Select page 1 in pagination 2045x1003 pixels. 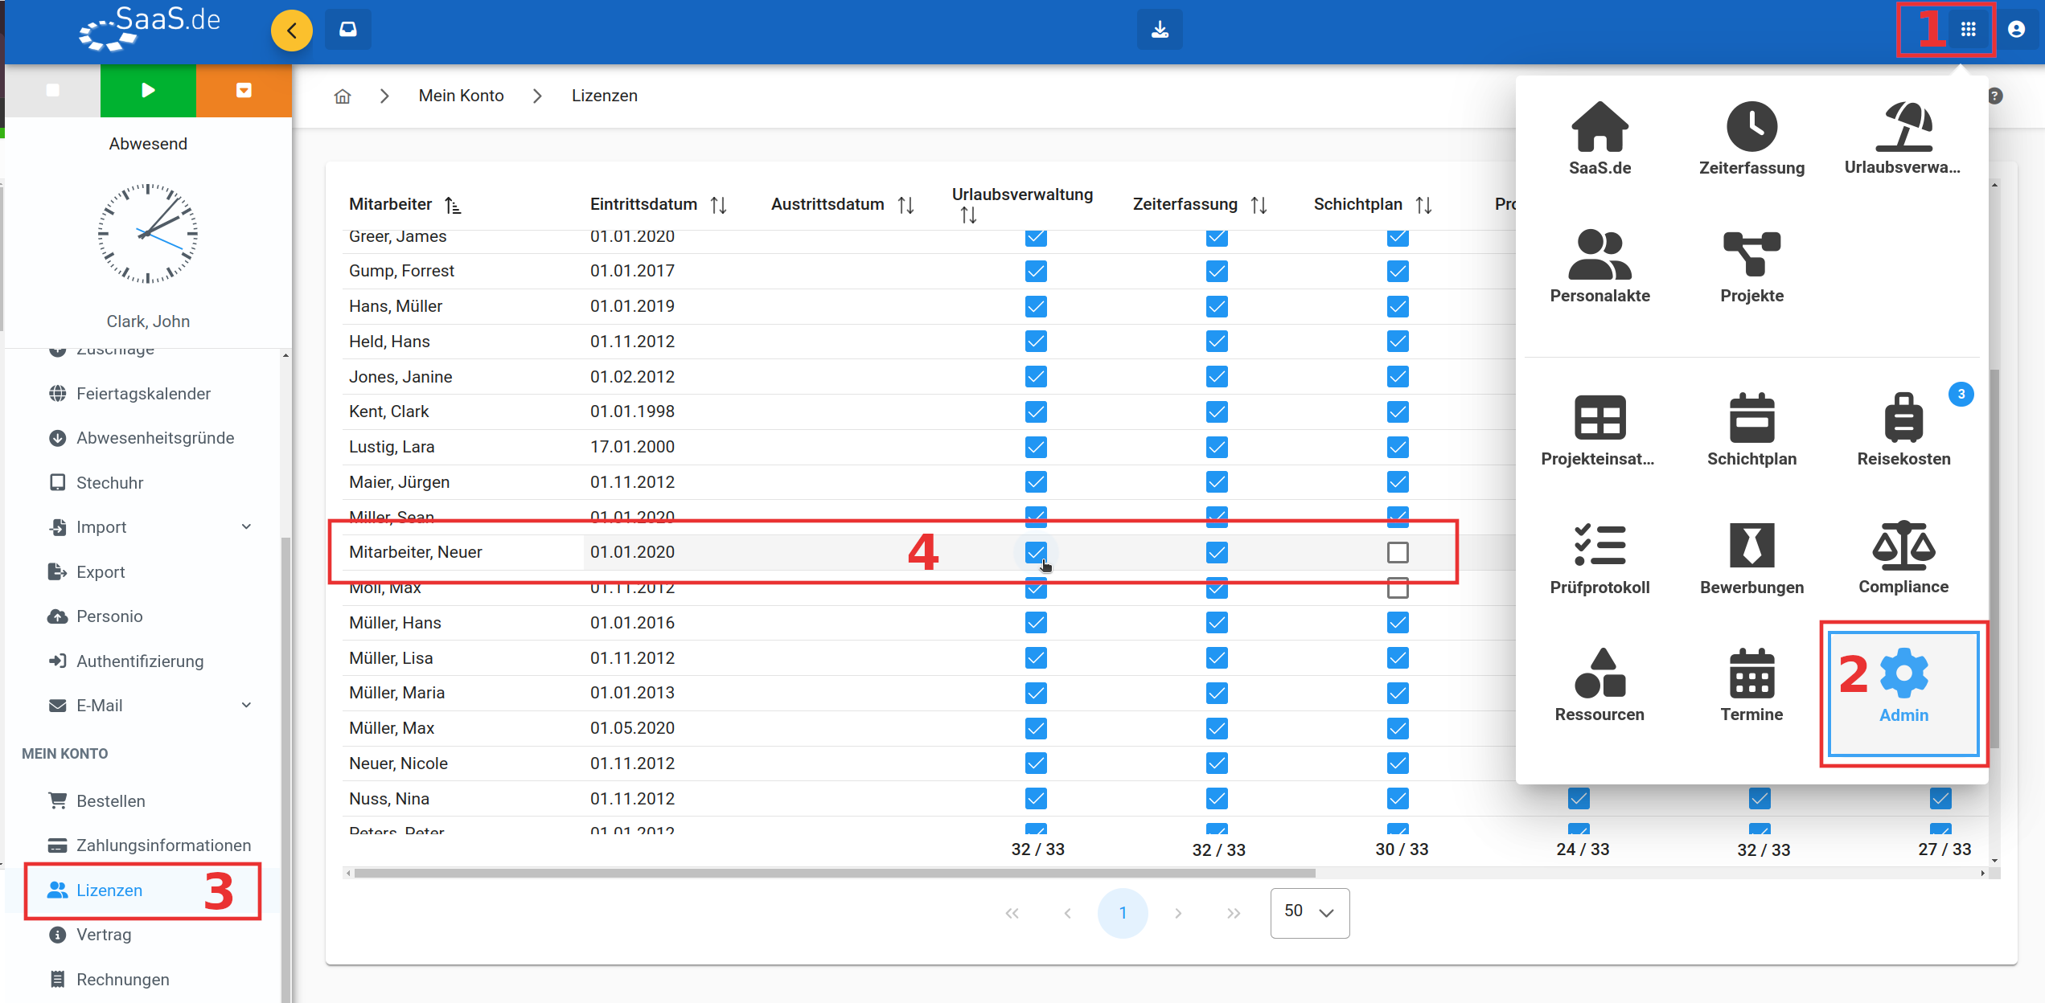tap(1122, 913)
